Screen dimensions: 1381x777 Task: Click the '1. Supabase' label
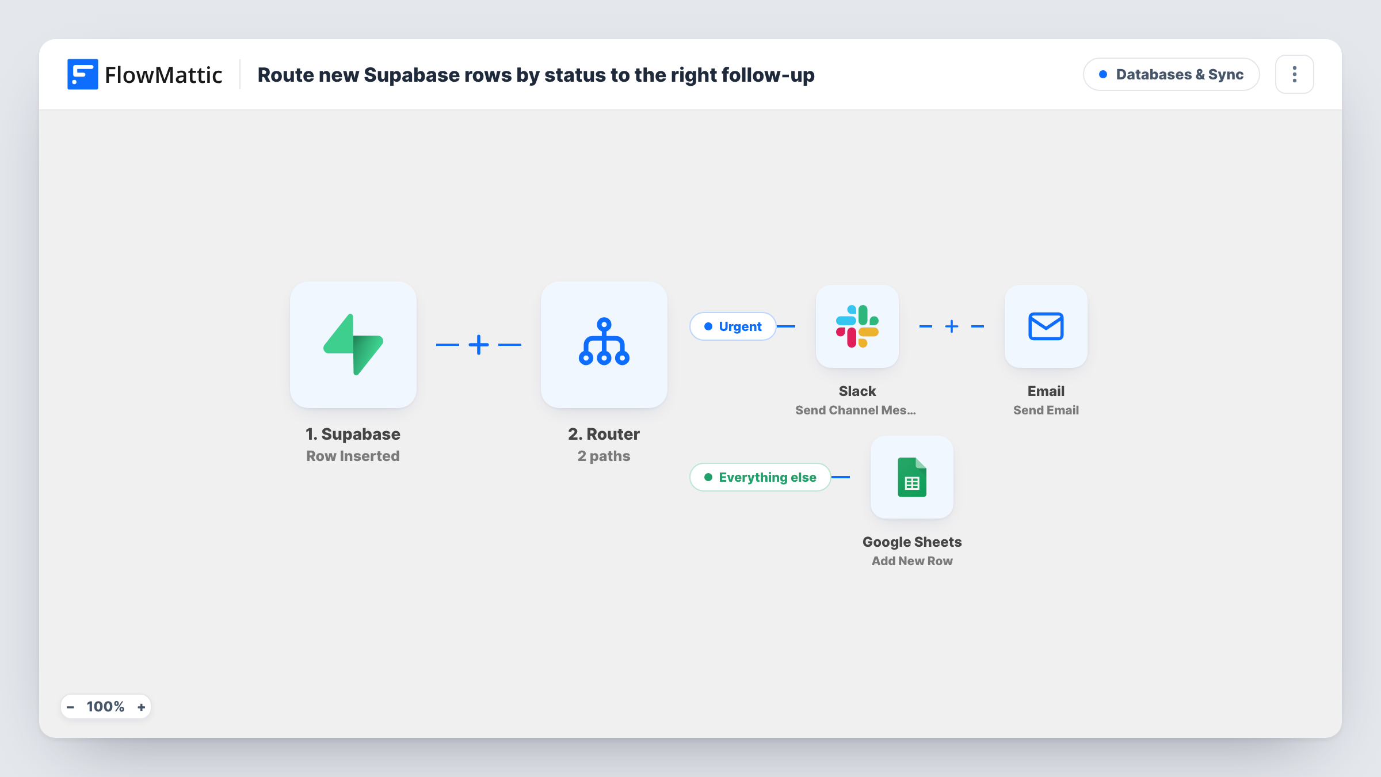click(x=353, y=434)
